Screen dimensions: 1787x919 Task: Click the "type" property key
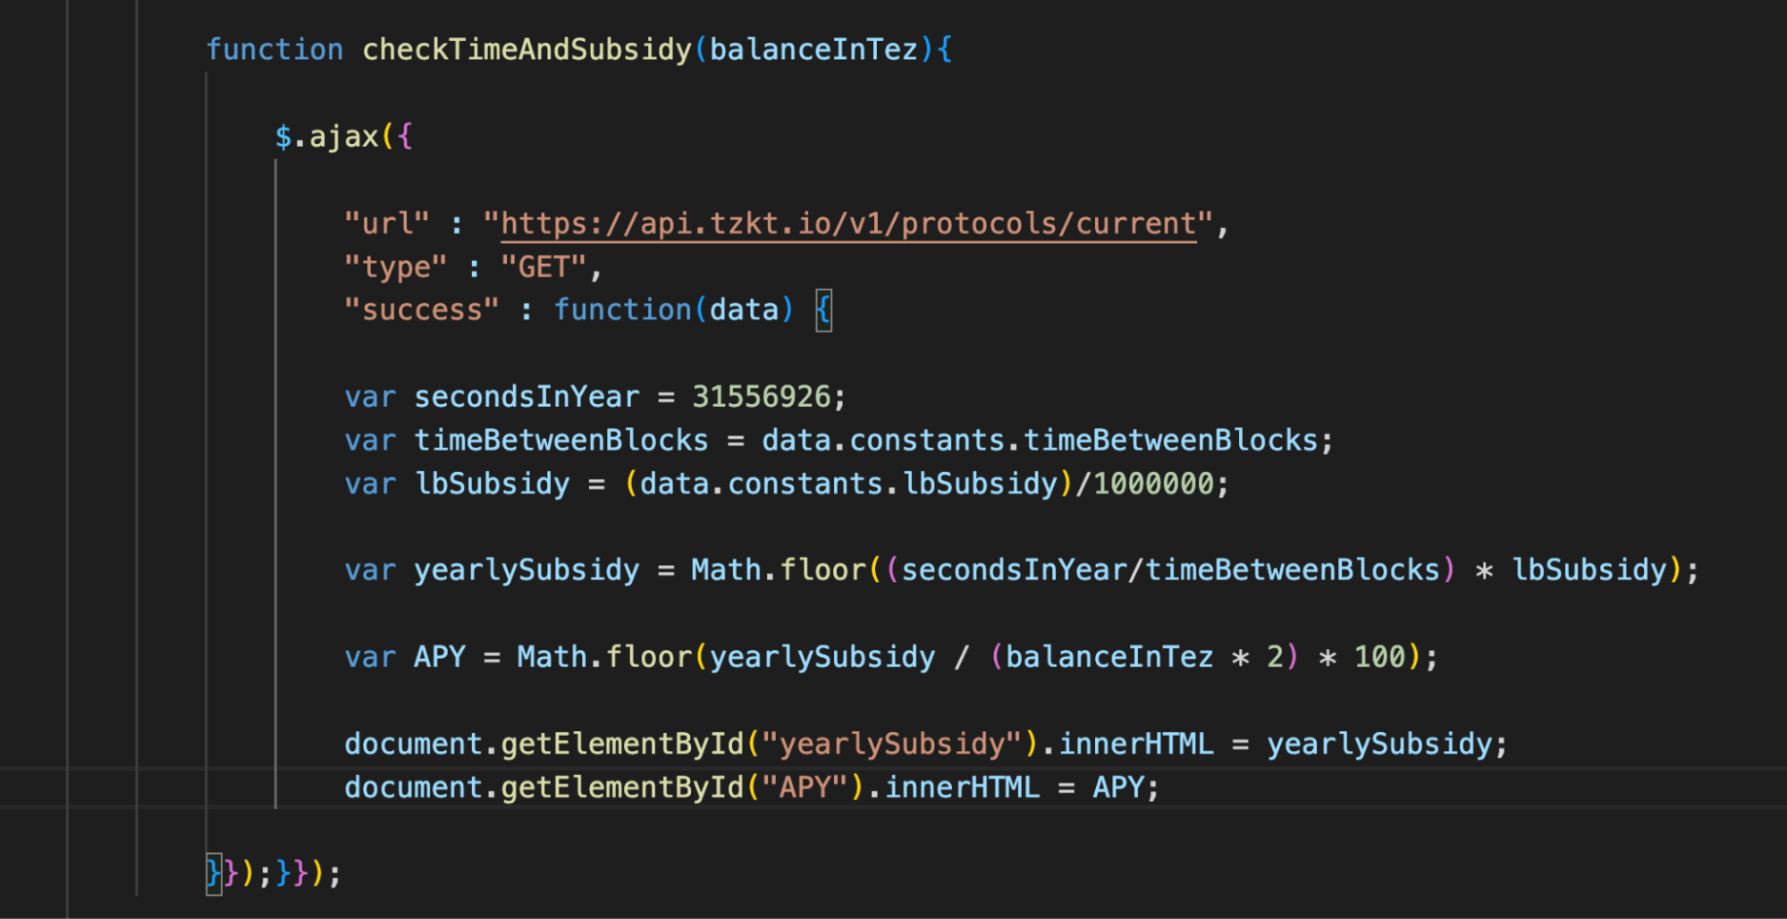tap(395, 267)
